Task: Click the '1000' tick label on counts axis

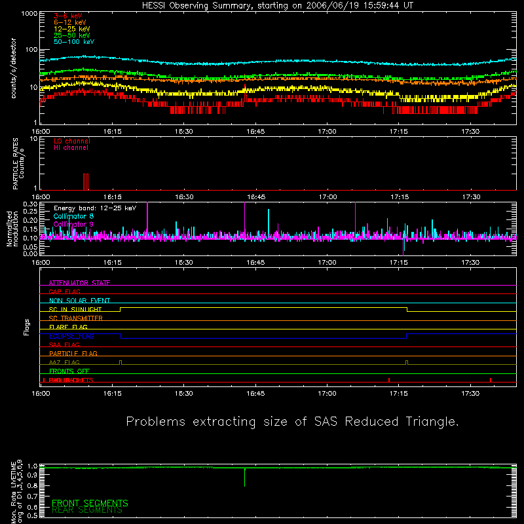Action: click(x=29, y=14)
